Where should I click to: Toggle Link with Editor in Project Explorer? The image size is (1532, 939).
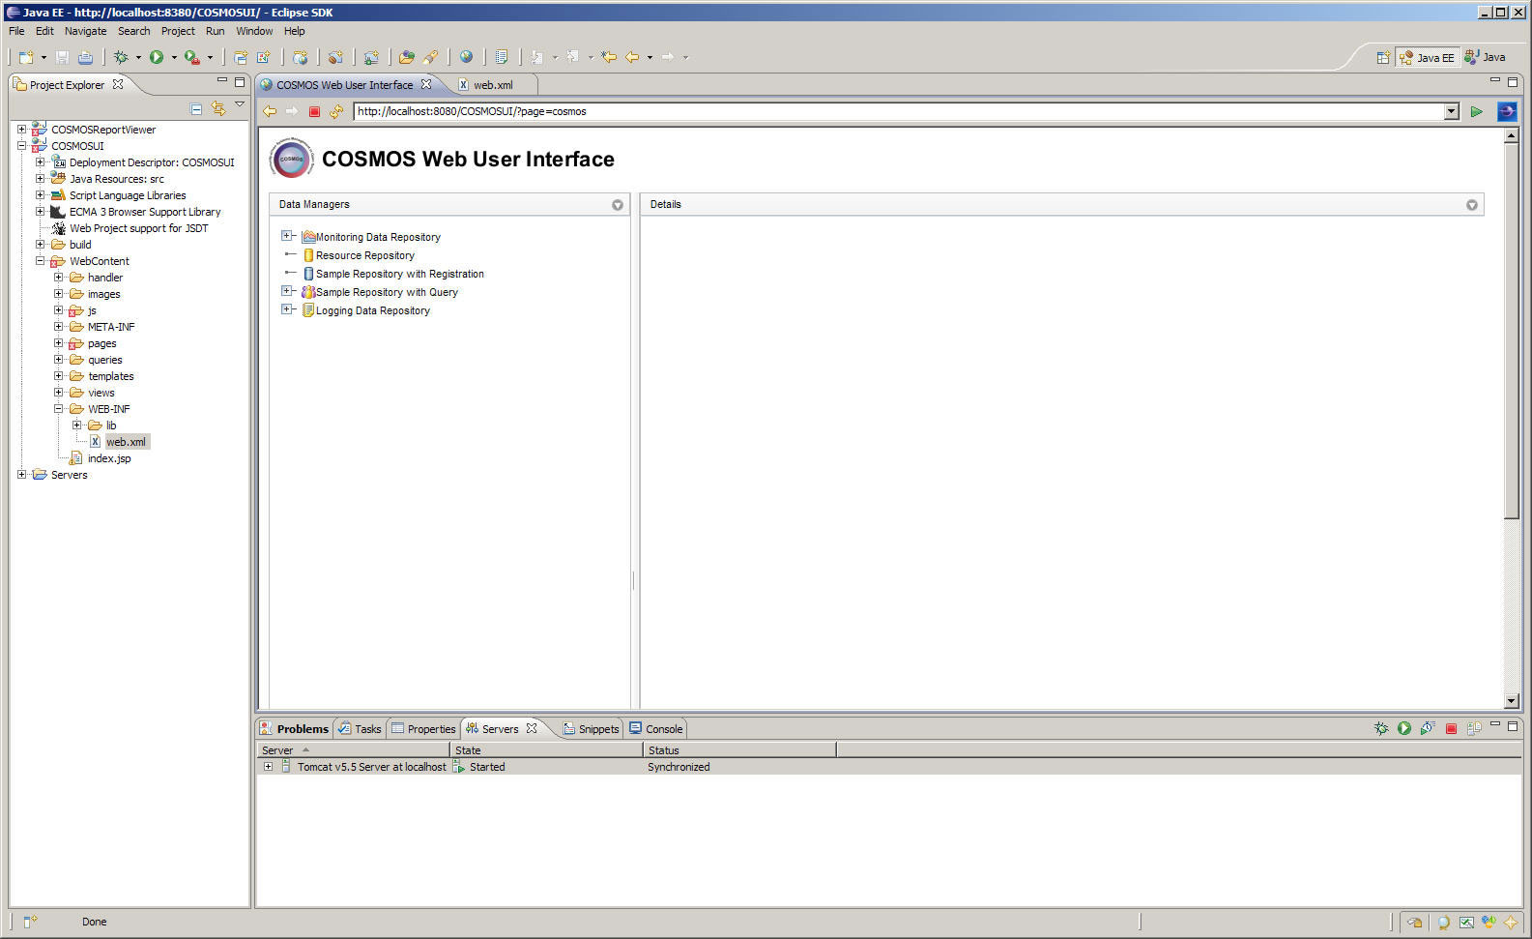pos(218,109)
